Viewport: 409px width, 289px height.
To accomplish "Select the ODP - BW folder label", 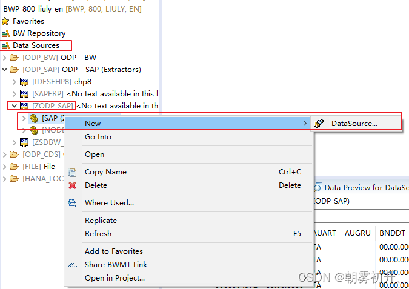I will pyautogui.click(x=79, y=58).
